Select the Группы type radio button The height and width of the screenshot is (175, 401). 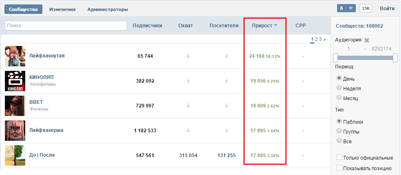(339, 131)
